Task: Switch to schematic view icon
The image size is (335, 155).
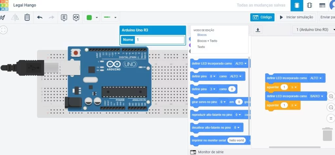Action: coord(309,6)
